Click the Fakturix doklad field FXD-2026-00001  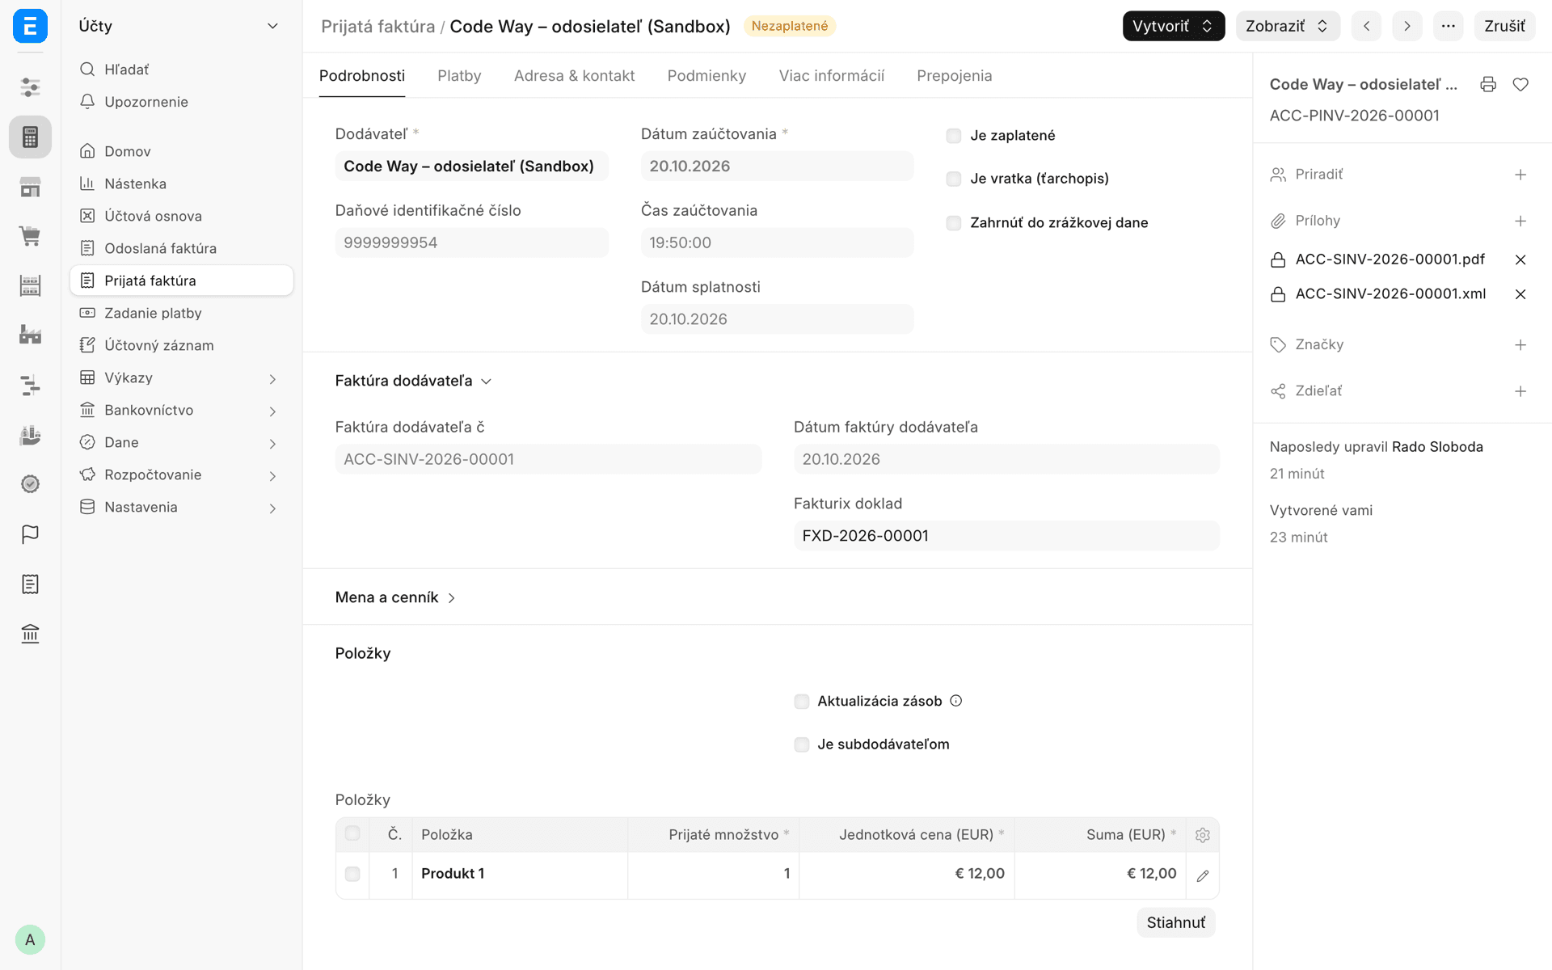[x=1006, y=536]
